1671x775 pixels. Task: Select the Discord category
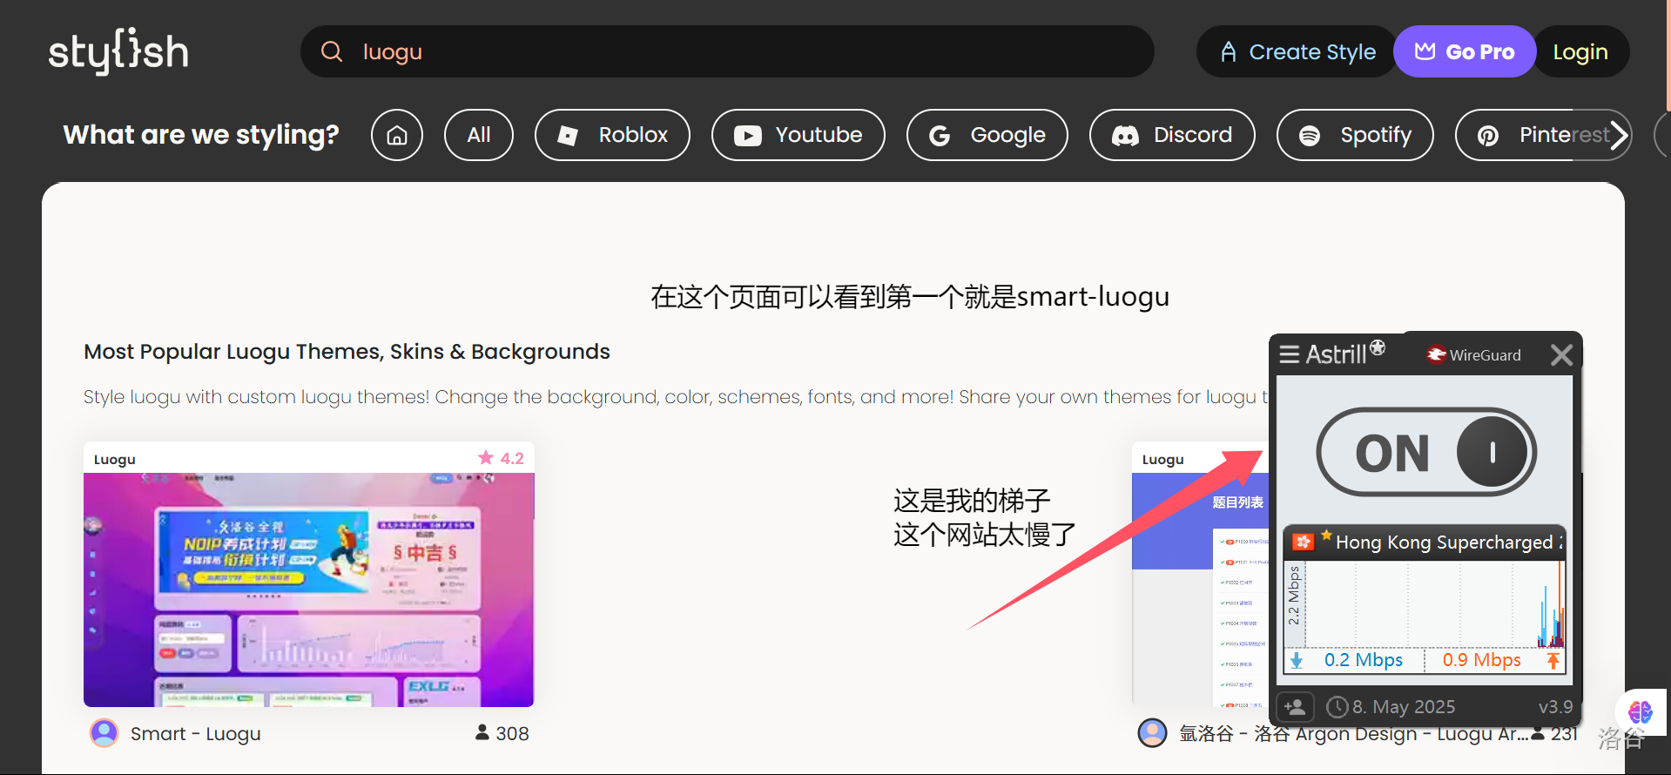point(1172,135)
